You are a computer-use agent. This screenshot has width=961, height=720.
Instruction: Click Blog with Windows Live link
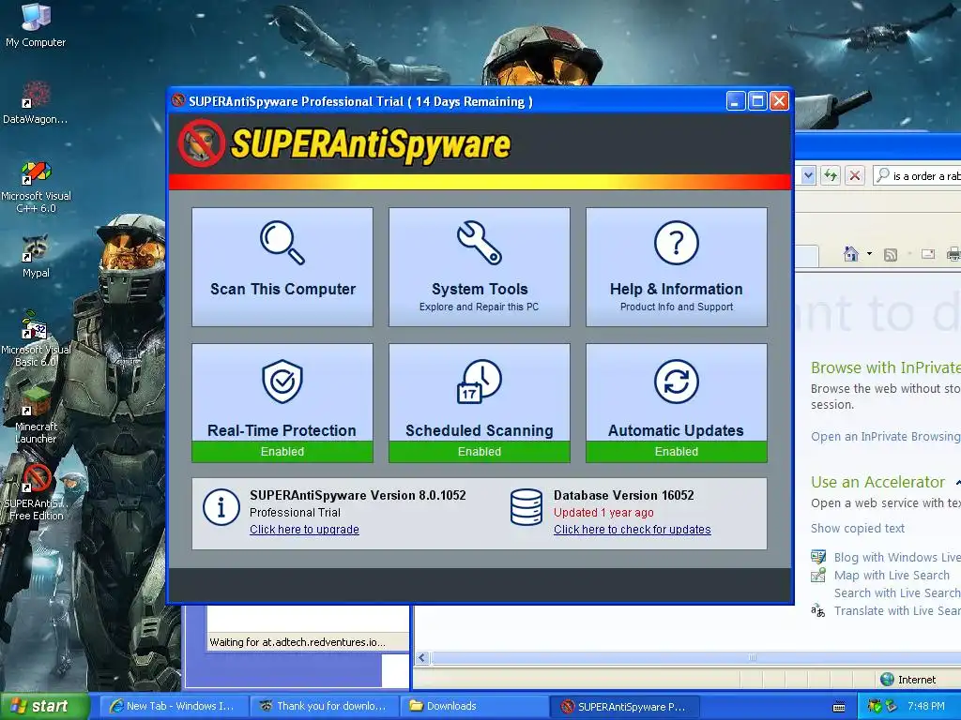click(x=897, y=557)
